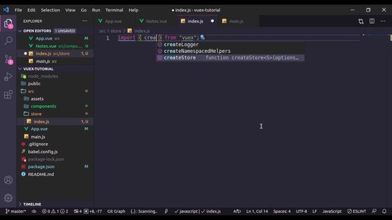The height and width of the screenshot is (220, 392).
Task: Click the open changes compare icon
Action: click(361, 21)
